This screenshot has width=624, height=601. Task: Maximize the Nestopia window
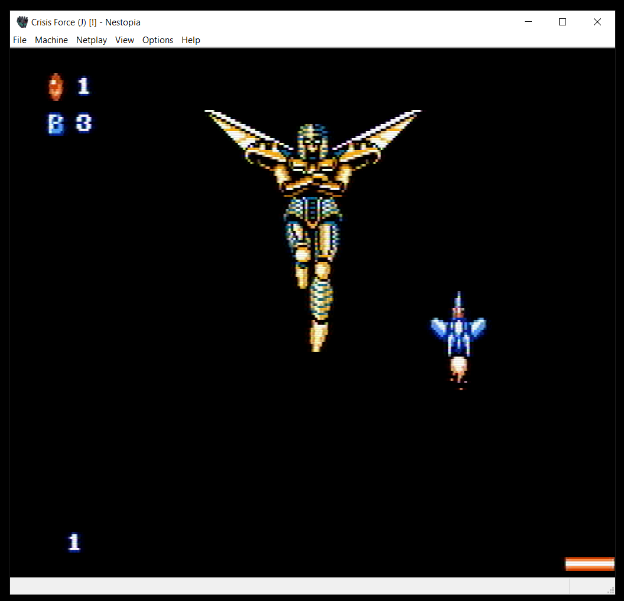(563, 22)
